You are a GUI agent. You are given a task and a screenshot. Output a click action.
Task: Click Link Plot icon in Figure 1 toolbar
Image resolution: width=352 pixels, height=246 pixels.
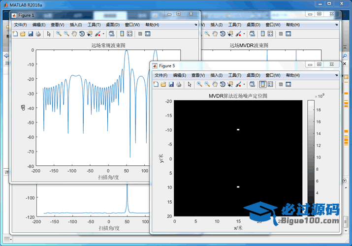(112, 34)
